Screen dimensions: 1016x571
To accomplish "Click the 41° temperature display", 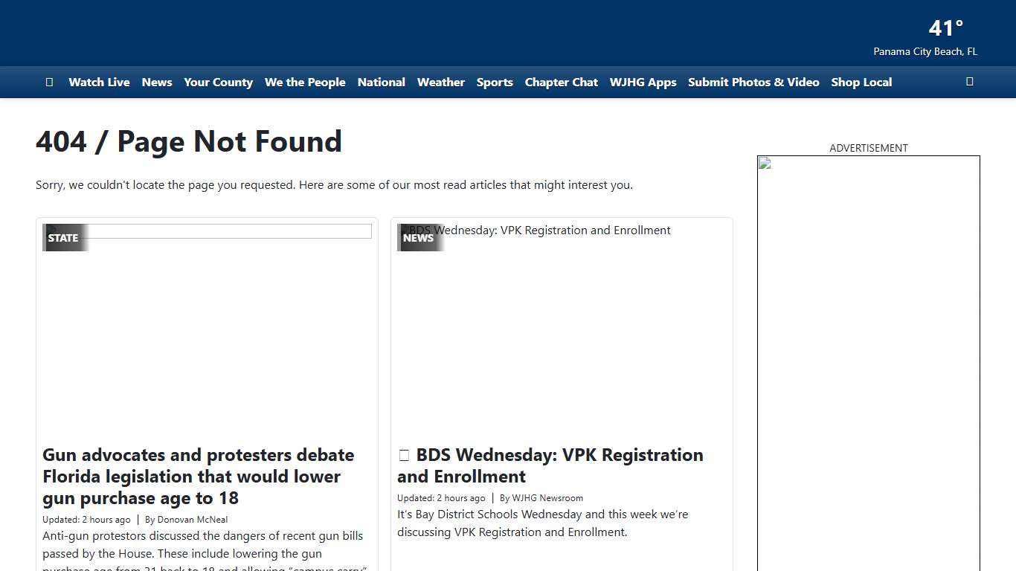I will 944,28.
